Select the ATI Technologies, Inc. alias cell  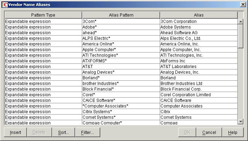[198, 55]
